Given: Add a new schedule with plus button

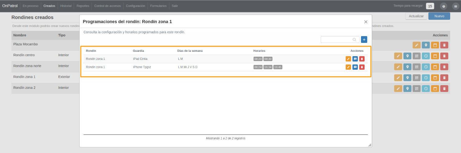Looking at the screenshot, I should [x=364, y=39].
